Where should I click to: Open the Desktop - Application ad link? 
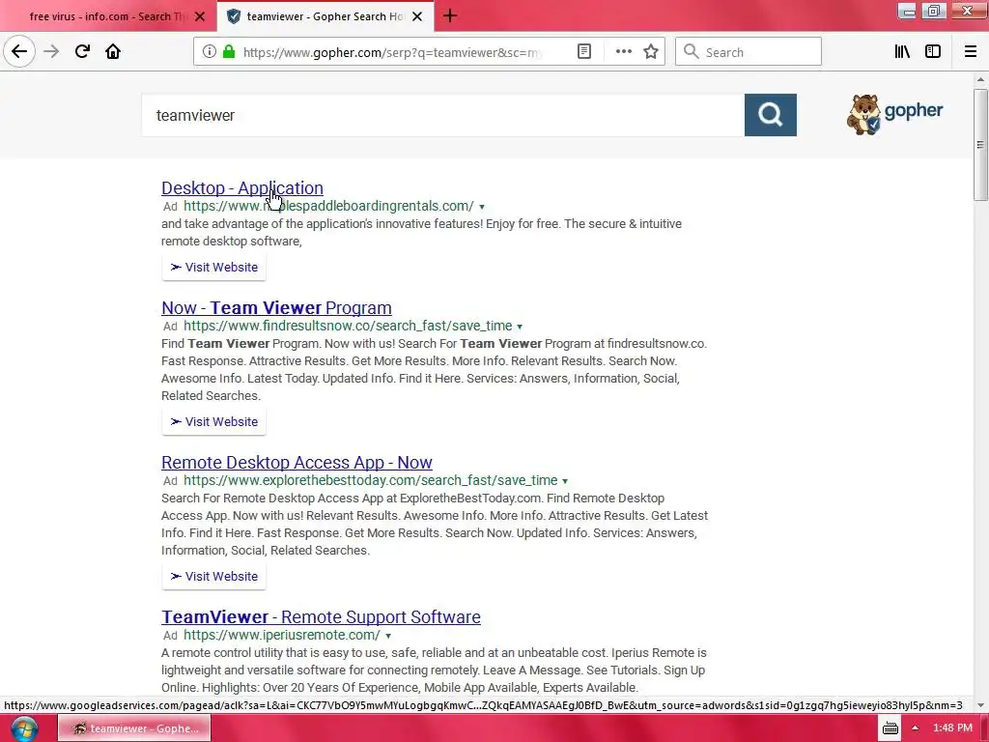tap(242, 188)
